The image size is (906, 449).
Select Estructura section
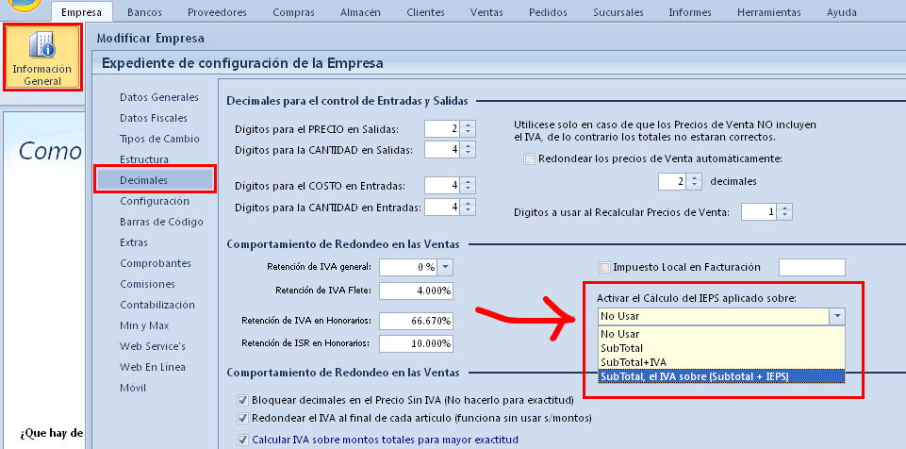tap(144, 159)
